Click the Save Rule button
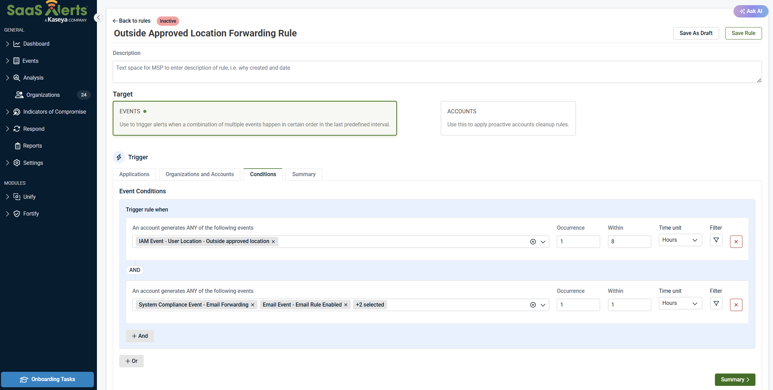The height and width of the screenshot is (390, 773). [743, 33]
